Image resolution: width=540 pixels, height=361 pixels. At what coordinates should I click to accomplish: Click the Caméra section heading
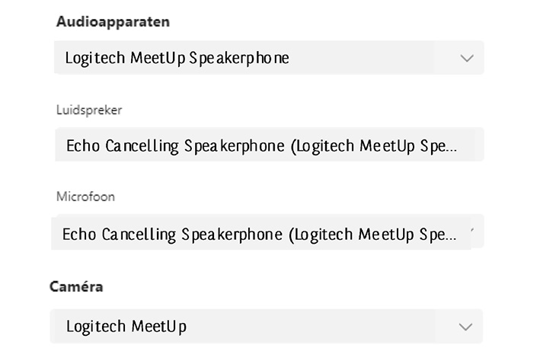tap(76, 286)
